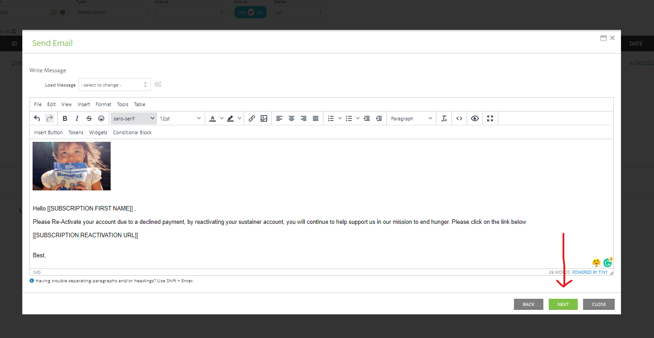Switch editor to fullscreen mode

pos(490,119)
